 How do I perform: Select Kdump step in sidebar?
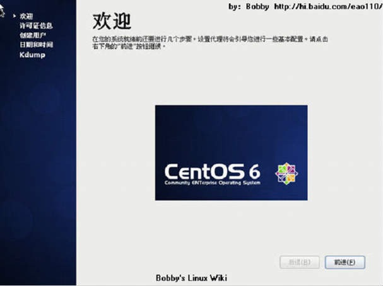(x=32, y=55)
